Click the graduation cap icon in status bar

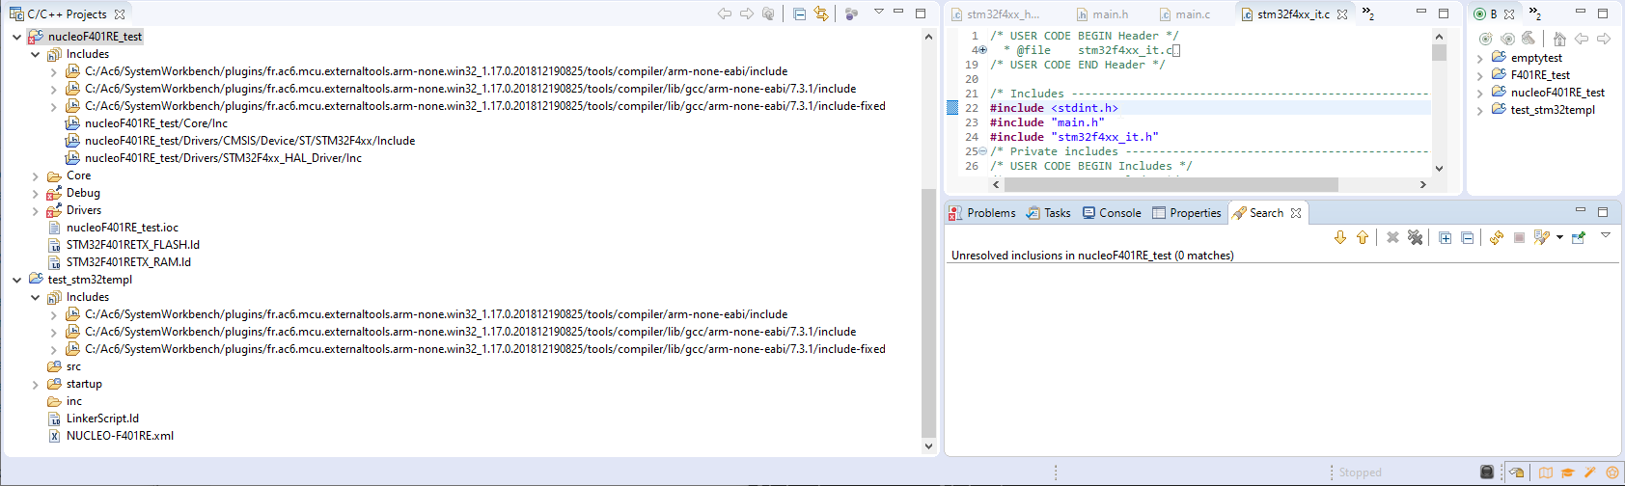click(1568, 472)
